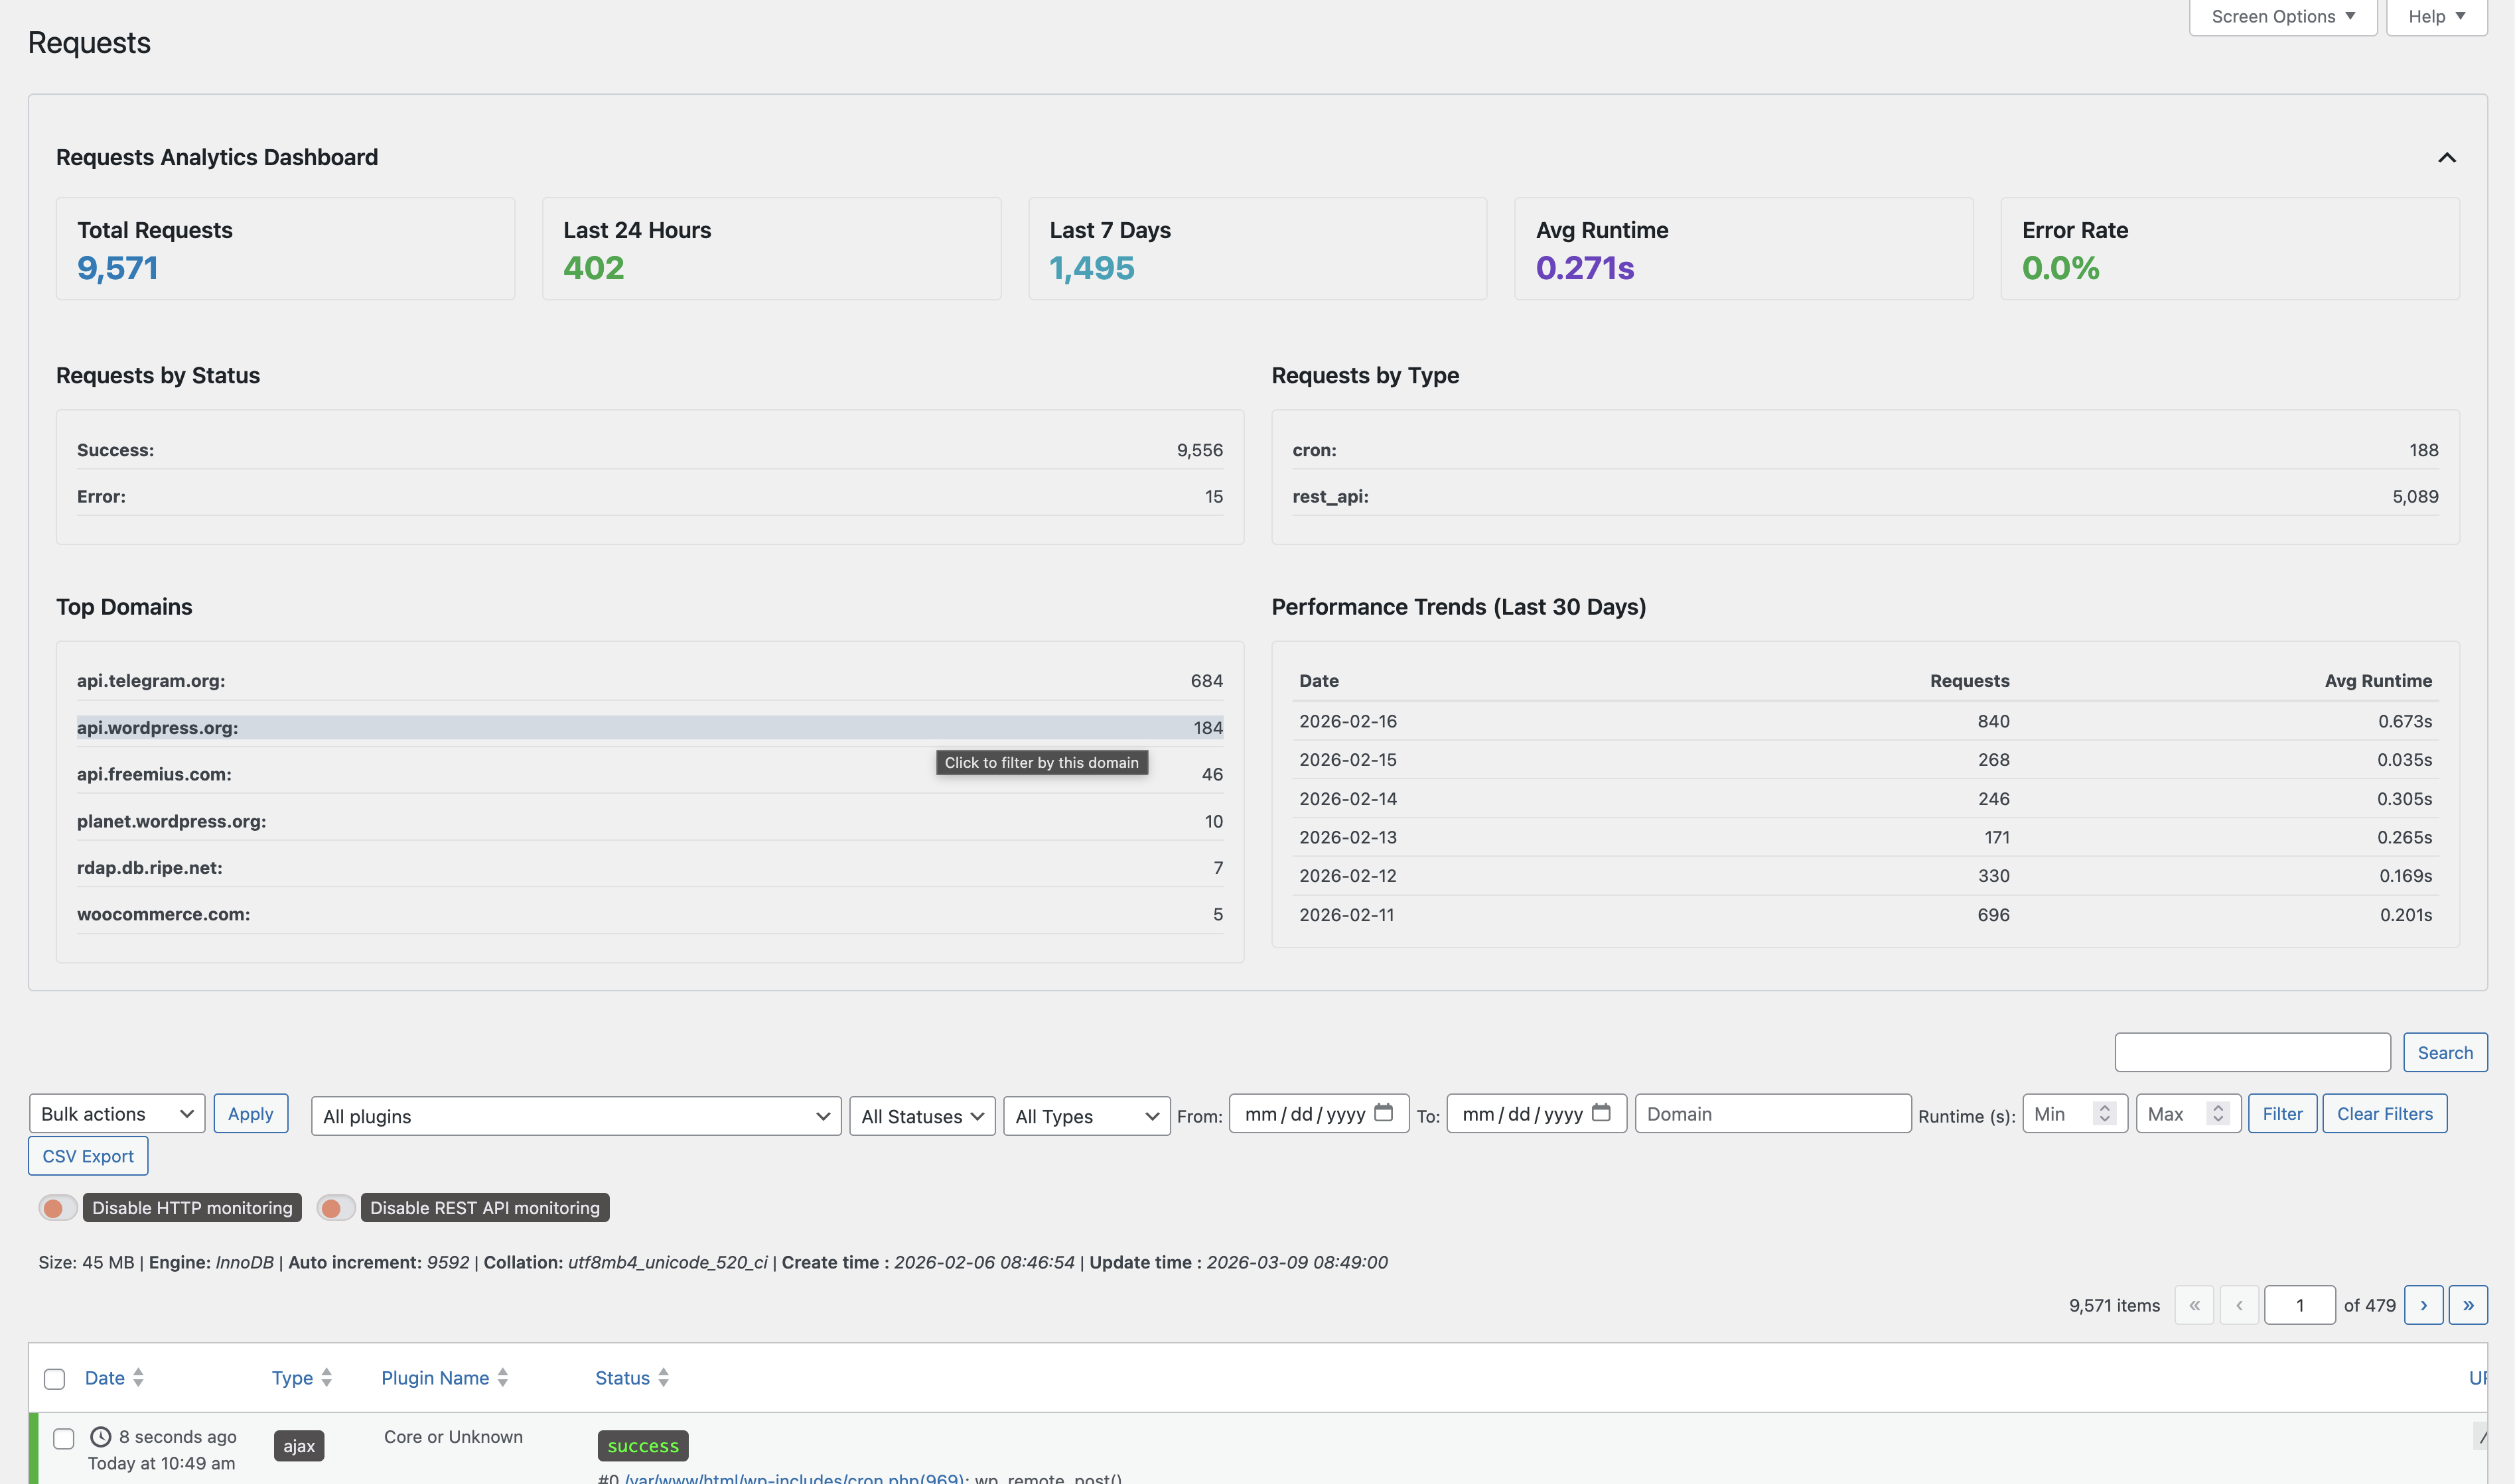The height and width of the screenshot is (1484, 2515).
Task: Open the All plugins dropdown
Action: click(x=575, y=1116)
